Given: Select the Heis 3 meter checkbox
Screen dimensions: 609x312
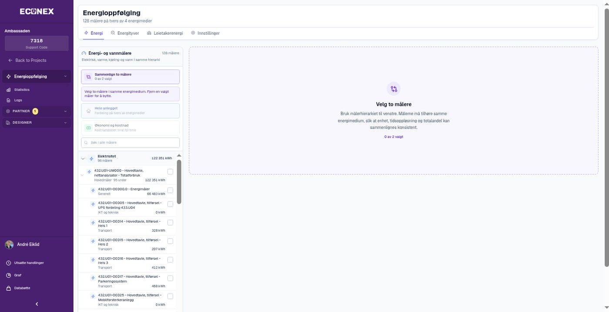Looking at the screenshot, I should (x=170, y=259).
